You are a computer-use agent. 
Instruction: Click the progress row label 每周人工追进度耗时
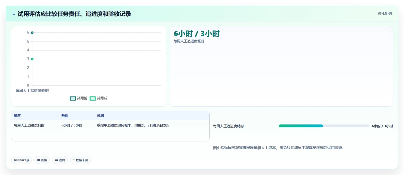click(228, 126)
